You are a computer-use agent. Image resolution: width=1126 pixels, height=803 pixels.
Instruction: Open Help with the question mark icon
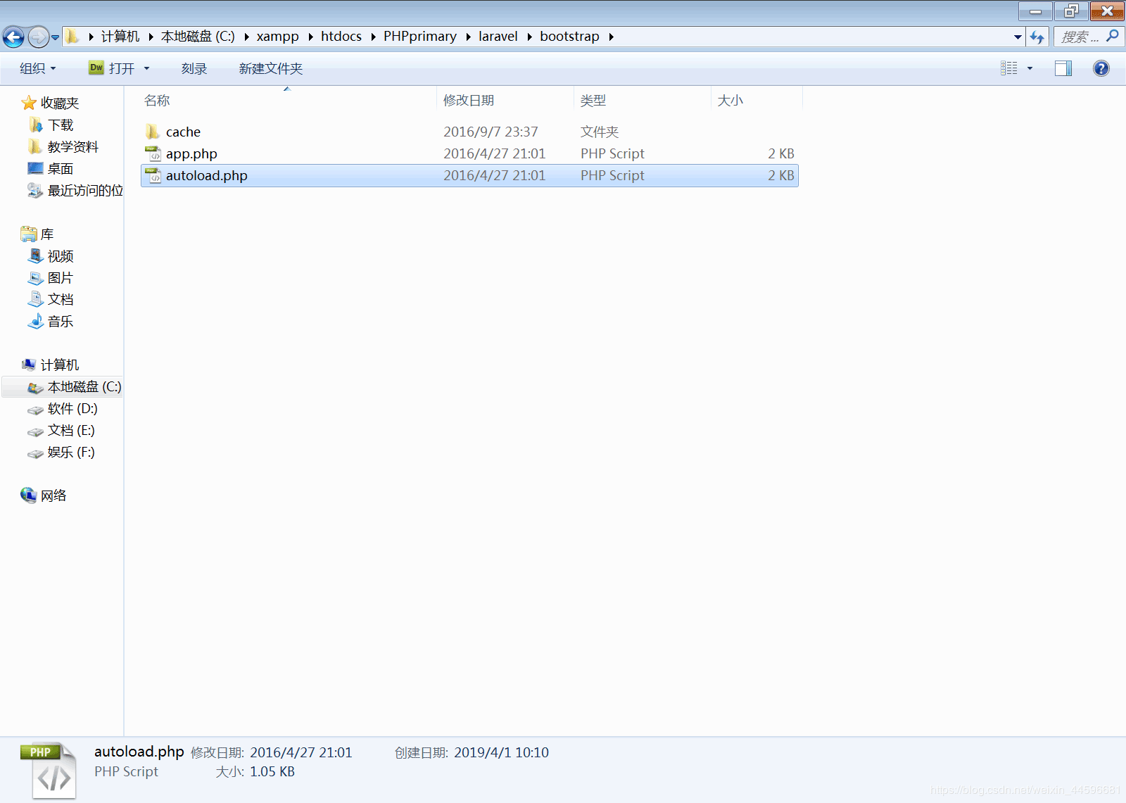tap(1101, 68)
